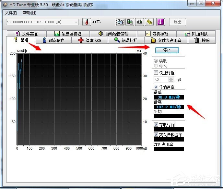
Task: Click the HD Tune title bar app icon
Action: click(x=5, y=5)
